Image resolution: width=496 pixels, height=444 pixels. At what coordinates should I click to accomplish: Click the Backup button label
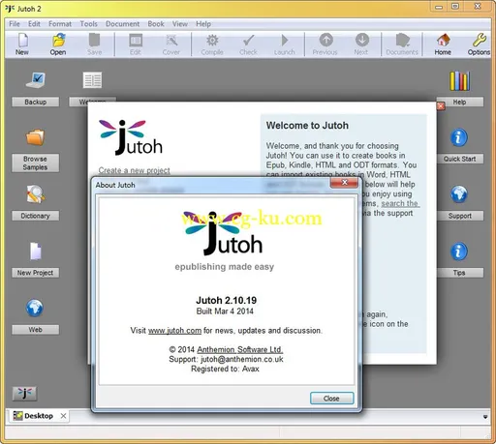[x=36, y=102]
